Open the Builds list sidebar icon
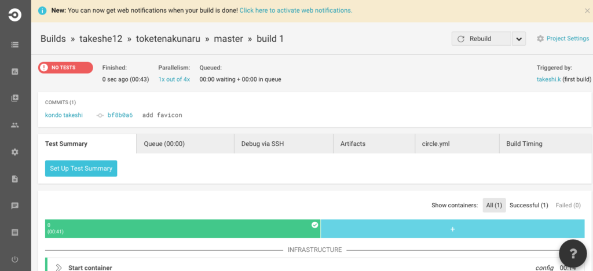This screenshot has height=271, width=593. coord(15,44)
